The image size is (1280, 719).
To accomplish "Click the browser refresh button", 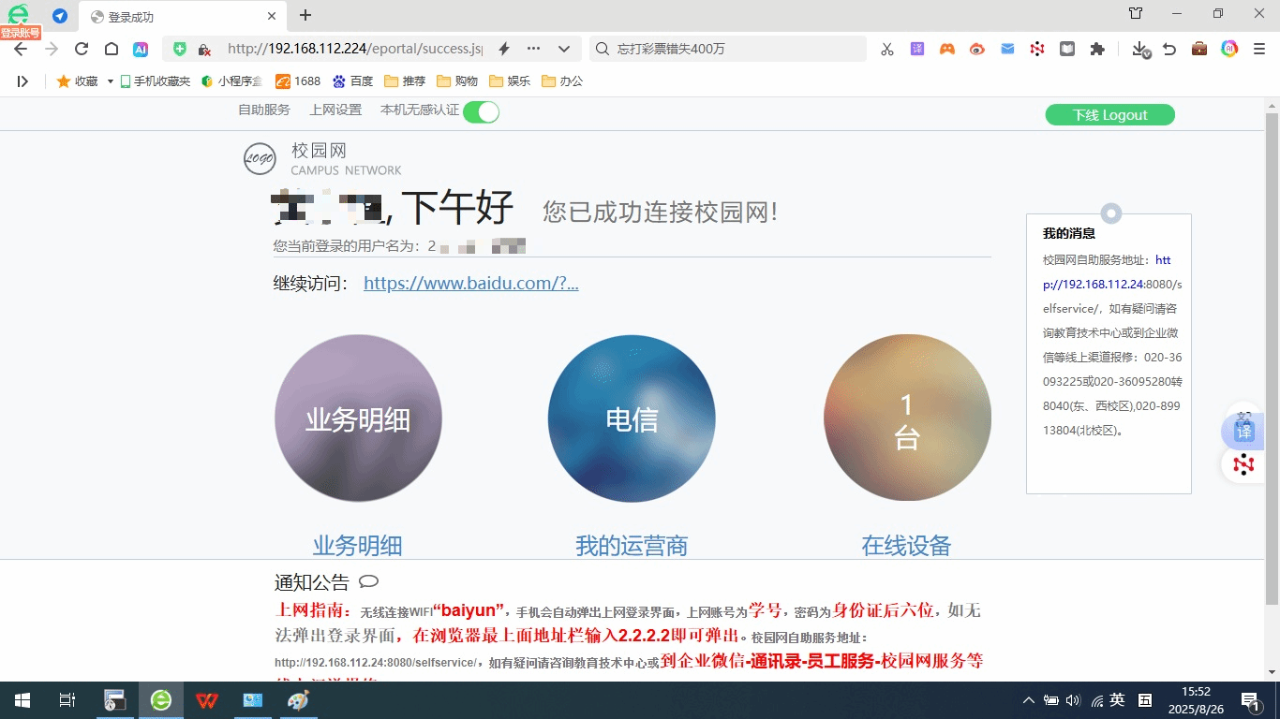I will (82, 49).
